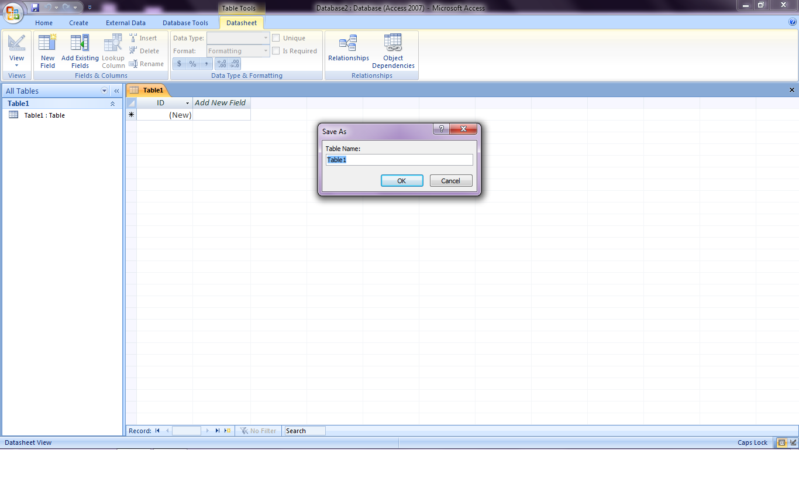Cancel the Save As dialog
The height and width of the screenshot is (494, 799).
451,180
